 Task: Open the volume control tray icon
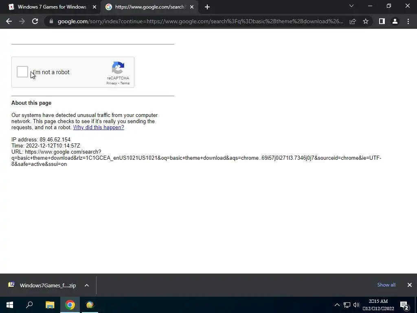(356, 305)
